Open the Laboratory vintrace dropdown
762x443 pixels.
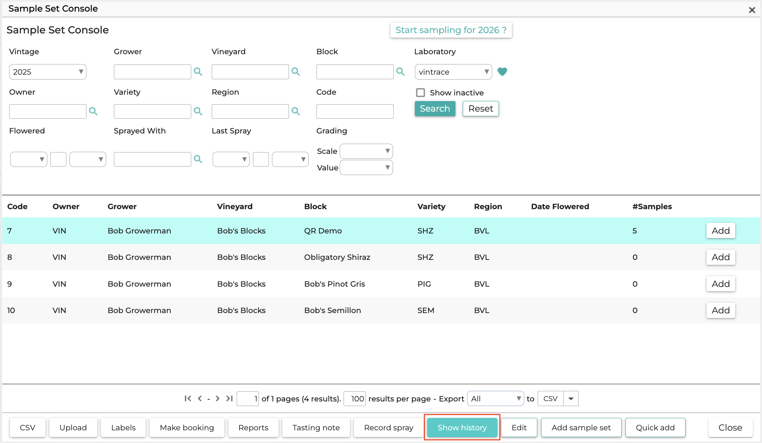pyautogui.click(x=453, y=72)
